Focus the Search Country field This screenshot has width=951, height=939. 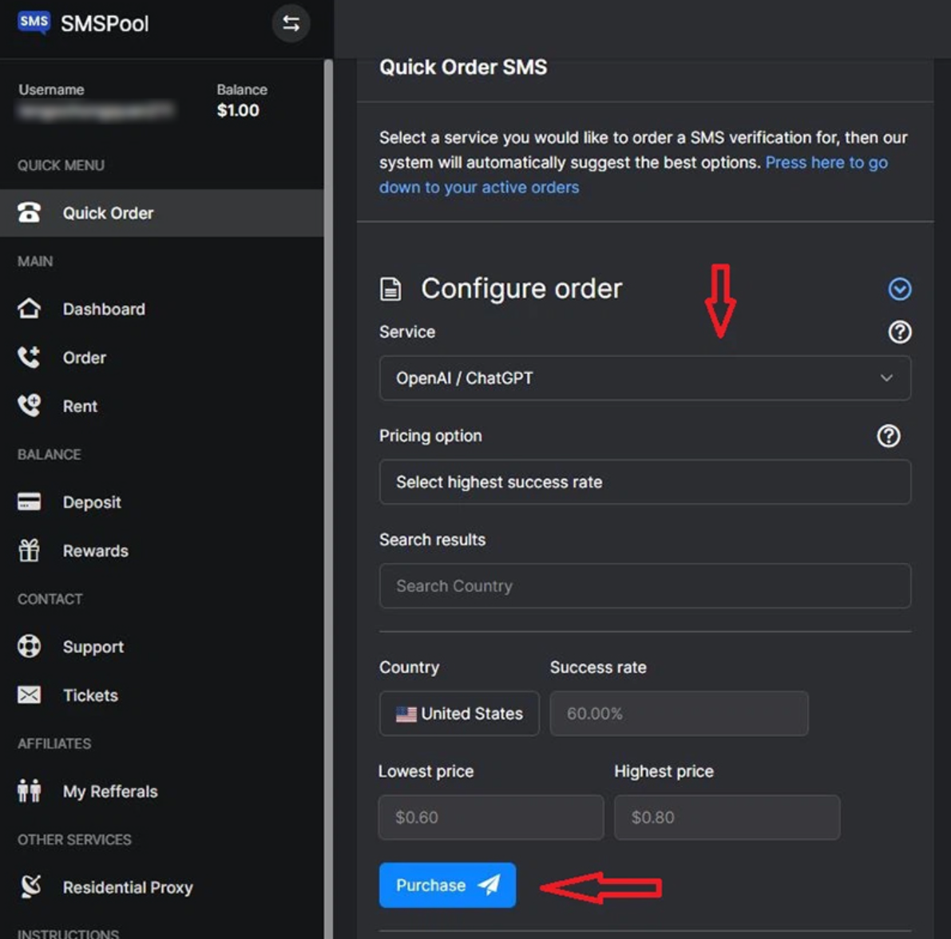pyautogui.click(x=644, y=586)
